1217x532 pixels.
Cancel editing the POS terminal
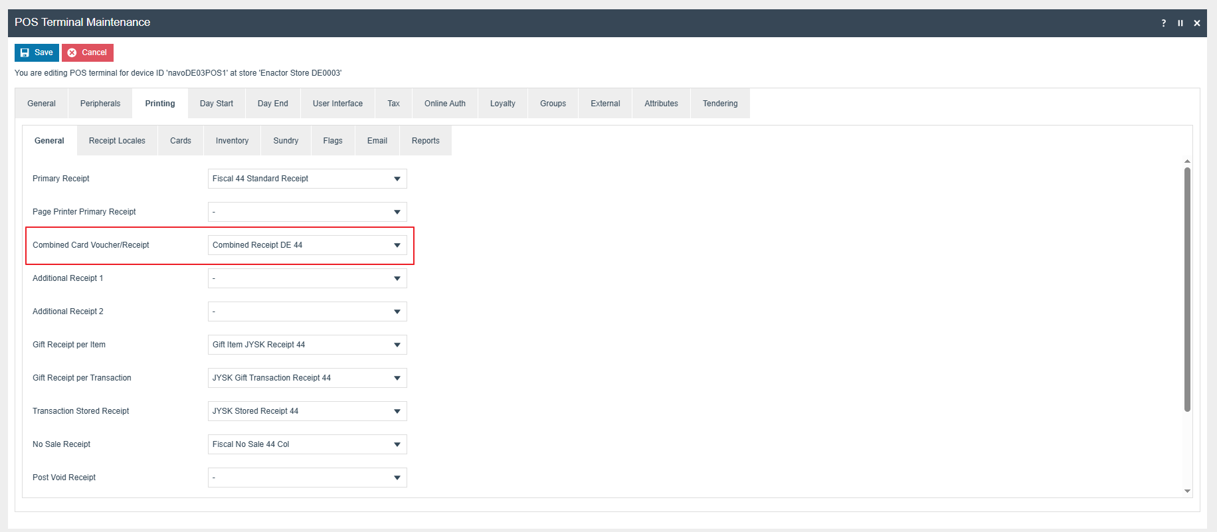(x=88, y=52)
